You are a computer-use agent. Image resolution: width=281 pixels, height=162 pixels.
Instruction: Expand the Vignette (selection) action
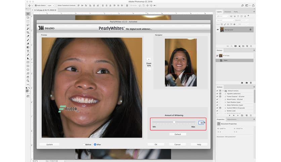coord(225,94)
